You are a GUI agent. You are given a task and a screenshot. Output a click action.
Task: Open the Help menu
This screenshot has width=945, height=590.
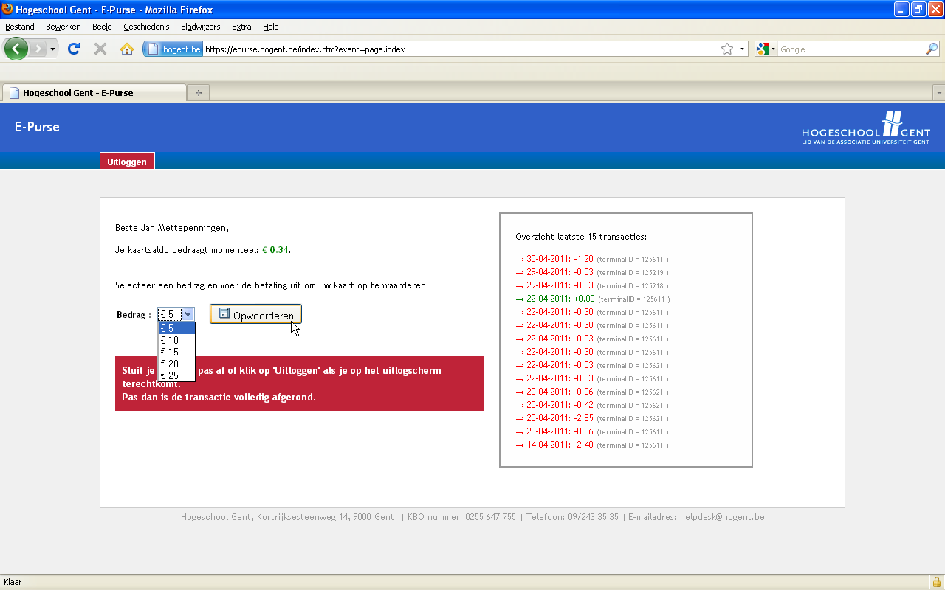[271, 27]
